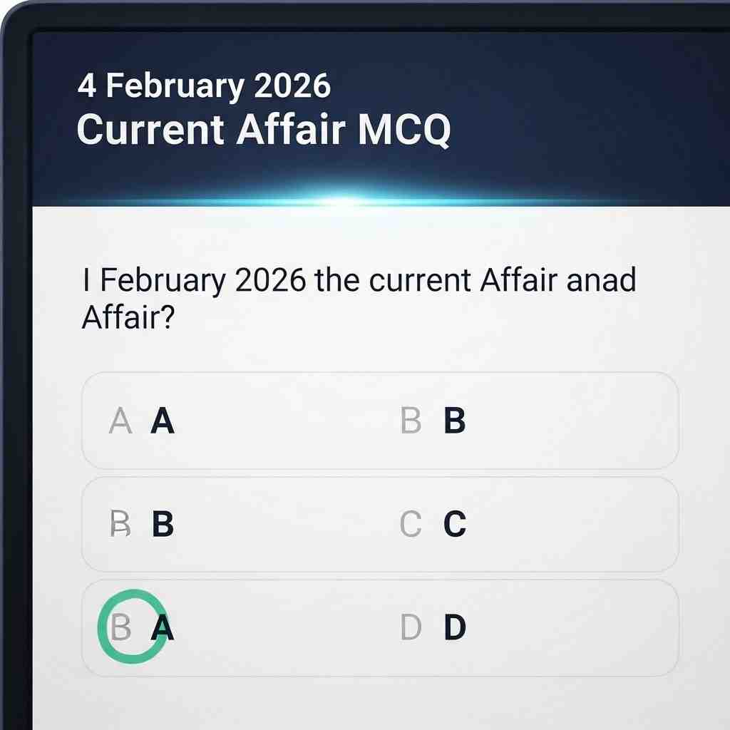Click the Current Affair MCQ title
The image size is (730, 730).
tap(264, 131)
